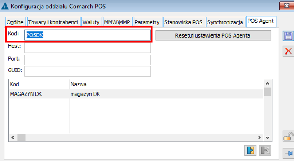Click the horizontal scroll right arrow
This screenshot has width=294, height=161.
[259, 137]
